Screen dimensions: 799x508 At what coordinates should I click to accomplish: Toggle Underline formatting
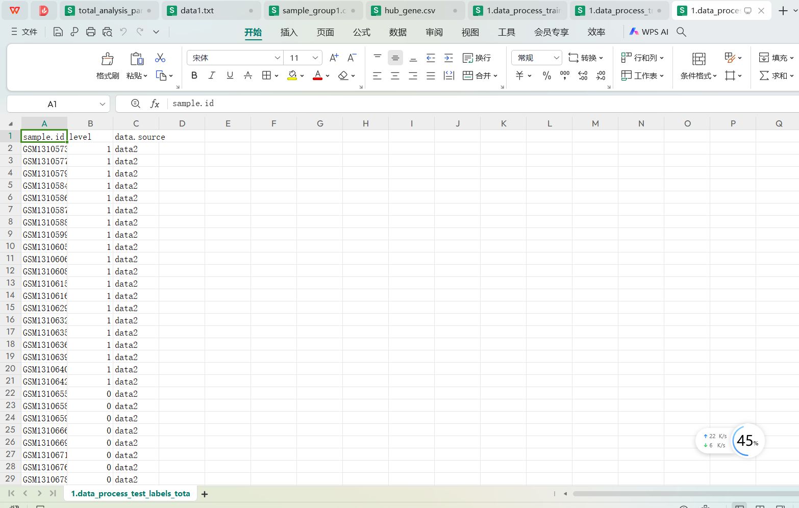230,75
